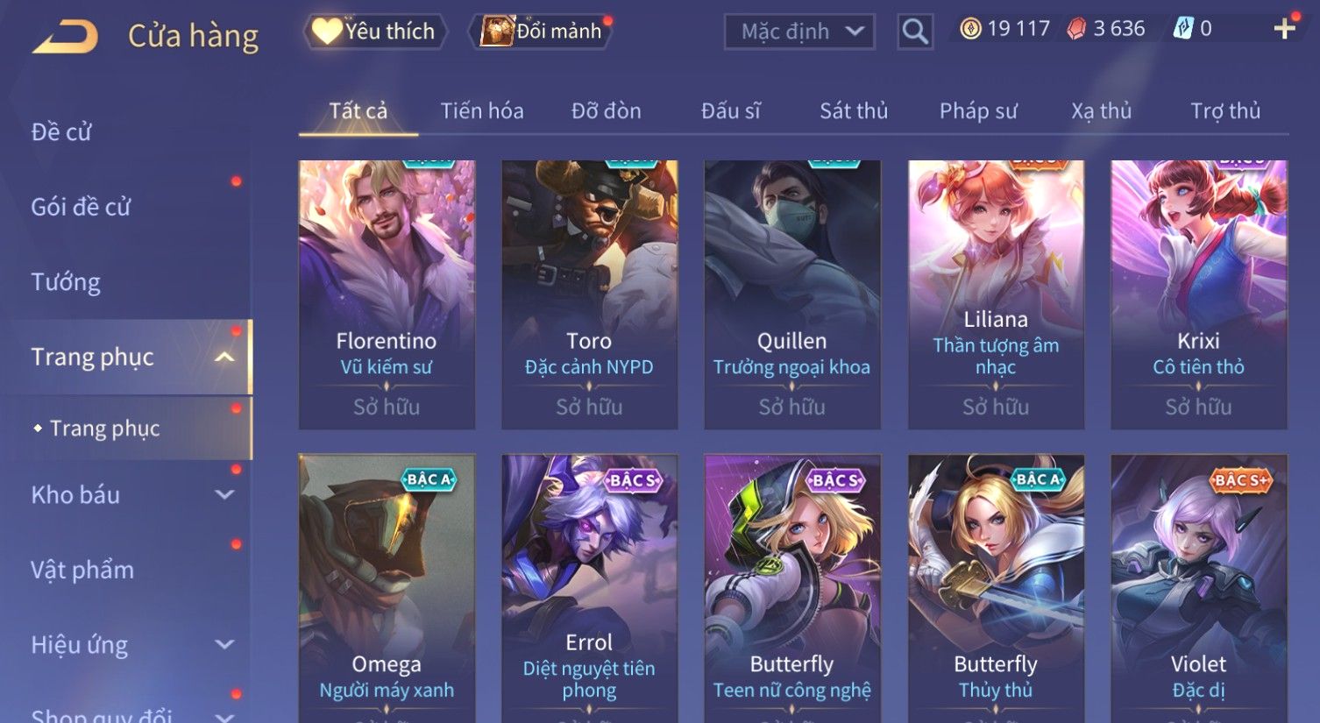Open Gói đề cử in sidebar
Viewport: 1320px width, 723px height.
coord(81,207)
